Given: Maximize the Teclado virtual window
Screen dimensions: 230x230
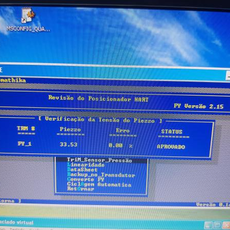Looking at the screenshot, I should tap(217, 225).
